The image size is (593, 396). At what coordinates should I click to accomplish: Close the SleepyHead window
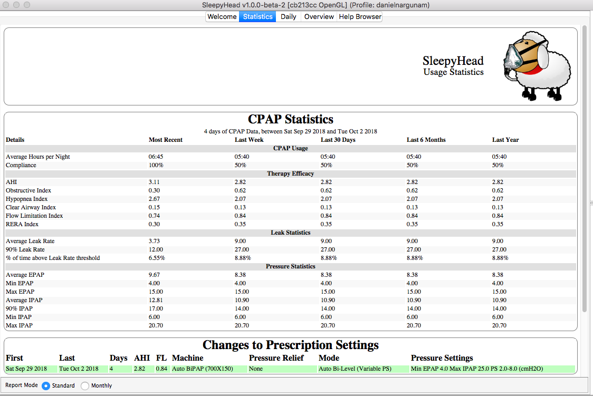coord(6,5)
